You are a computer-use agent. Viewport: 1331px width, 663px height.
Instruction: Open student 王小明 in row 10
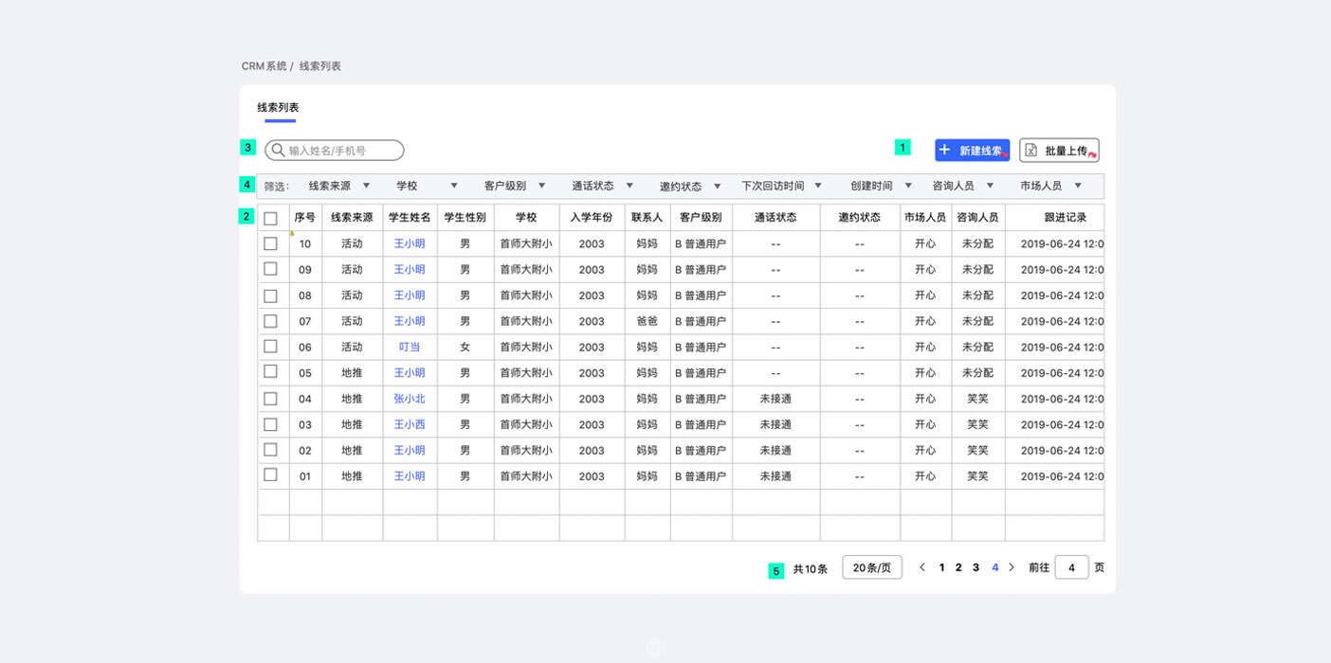pos(410,243)
